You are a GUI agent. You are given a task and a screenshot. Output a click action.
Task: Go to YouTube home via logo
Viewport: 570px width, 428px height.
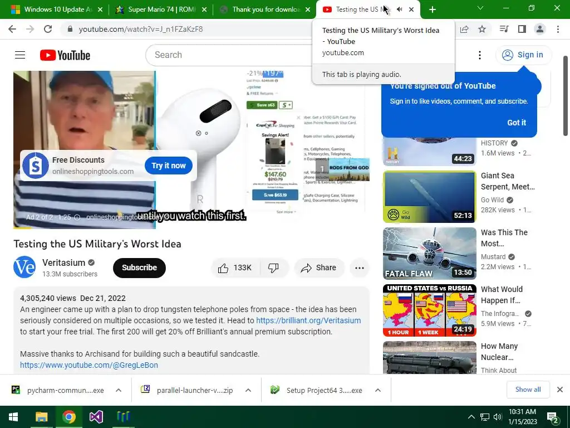click(x=65, y=55)
